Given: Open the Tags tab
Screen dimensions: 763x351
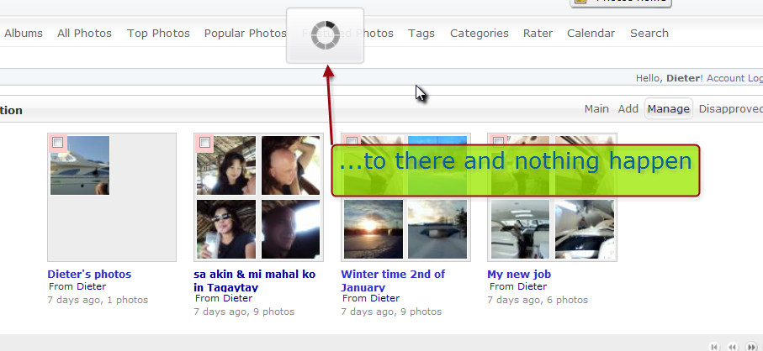Looking at the screenshot, I should pyautogui.click(x=421, y=34).
